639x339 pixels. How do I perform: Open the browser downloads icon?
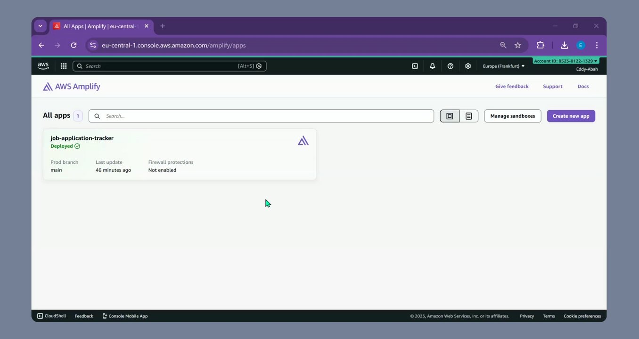click(x=565, y=45)
